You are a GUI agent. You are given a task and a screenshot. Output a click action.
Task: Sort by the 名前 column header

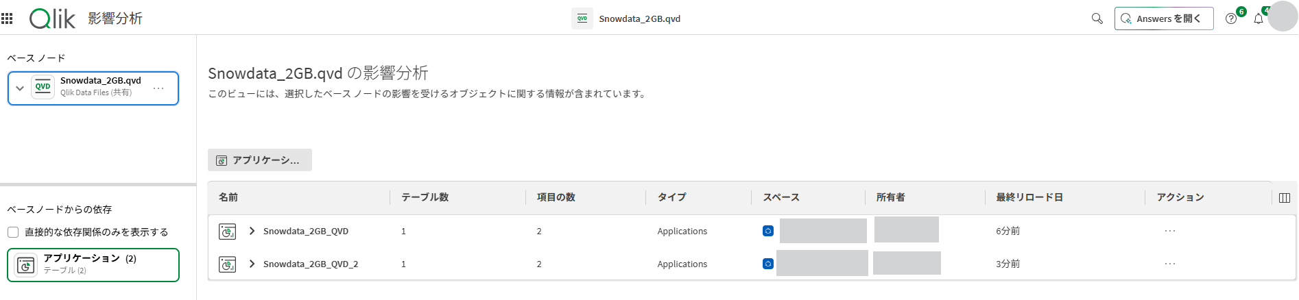[x=228, y=197]
